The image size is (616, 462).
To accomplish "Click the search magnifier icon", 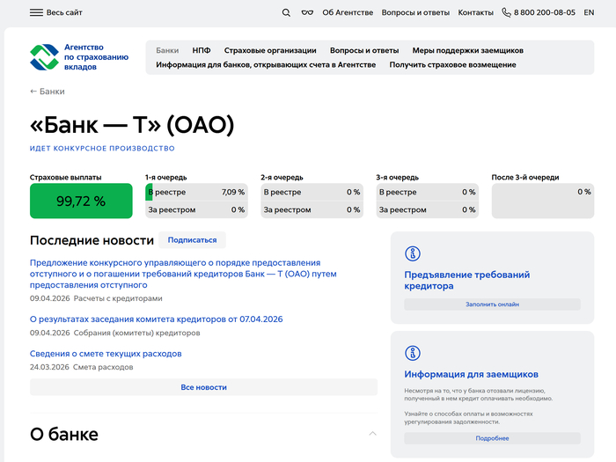I will pyautogui.click(x=286, y=12).
